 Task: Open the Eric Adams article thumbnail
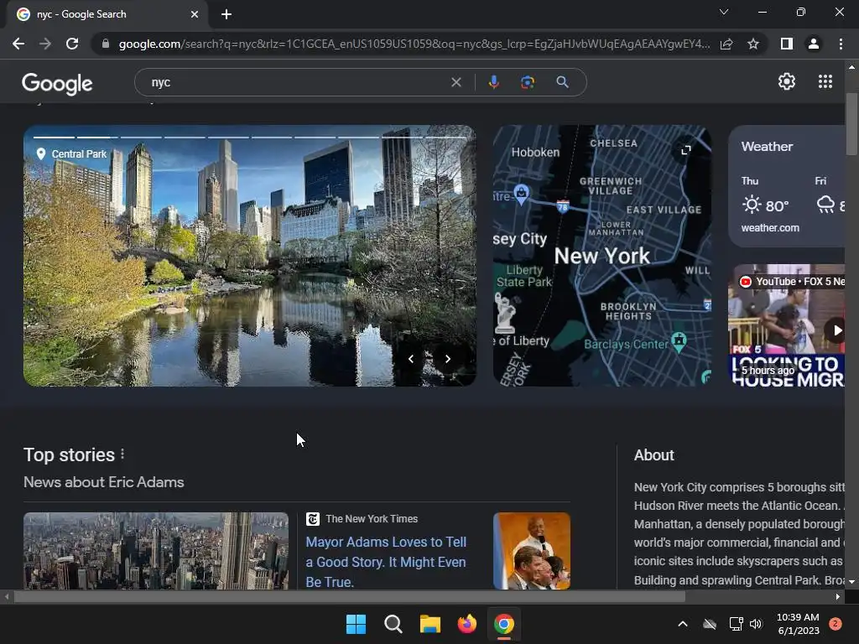(531, 551)
